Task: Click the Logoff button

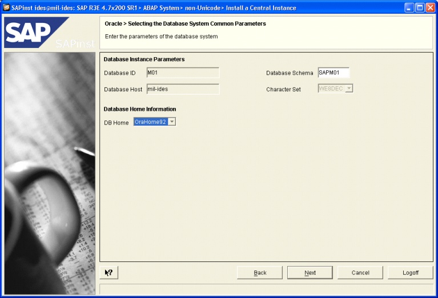Action: (411, 272)
